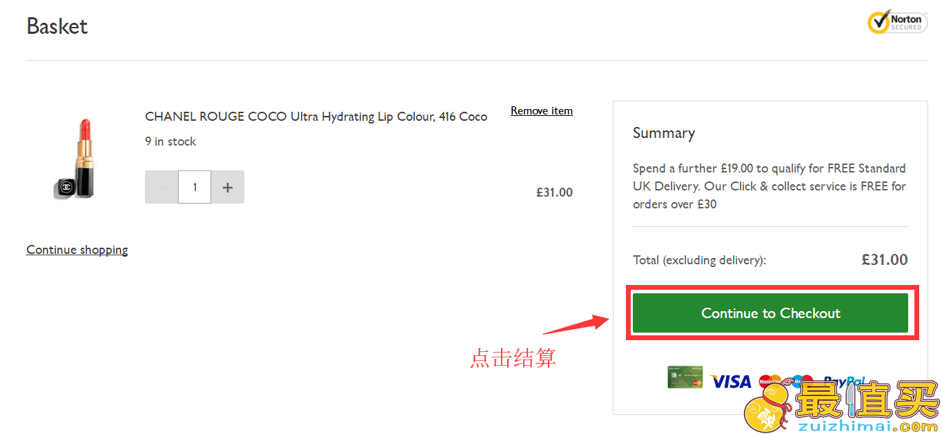942x434 pixels.
Task: Click the Maestro payment logo
Action: click(x=803, y=381)
